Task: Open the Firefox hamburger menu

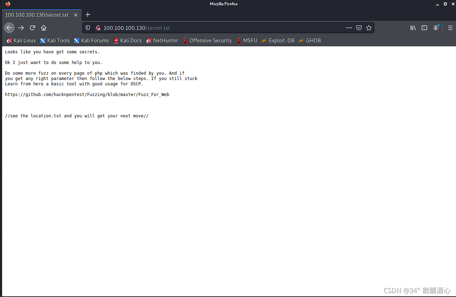Action: (450, 28)
